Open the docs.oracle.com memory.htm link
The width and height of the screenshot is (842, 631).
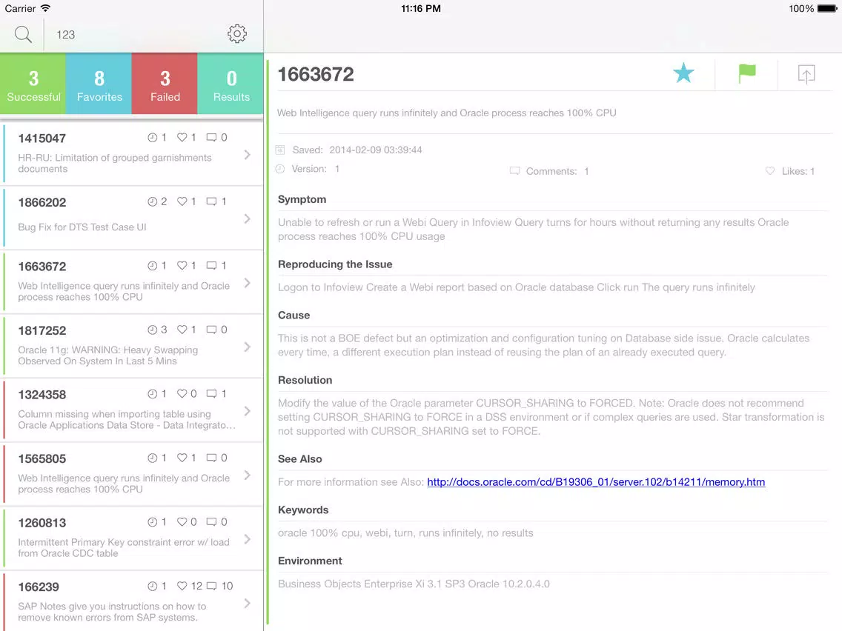coord(596,482)
